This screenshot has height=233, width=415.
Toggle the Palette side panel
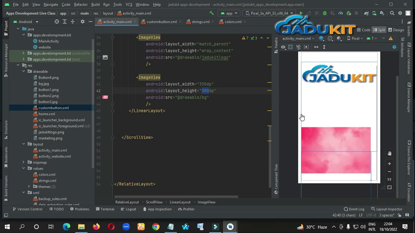[276, 45]
